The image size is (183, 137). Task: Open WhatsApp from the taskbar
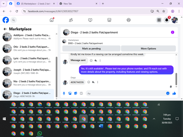(40, 133)
